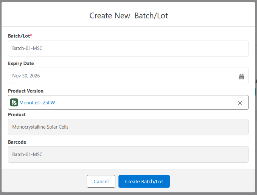Open the MonoCell- 250W product version link

(x=37, y=102)
